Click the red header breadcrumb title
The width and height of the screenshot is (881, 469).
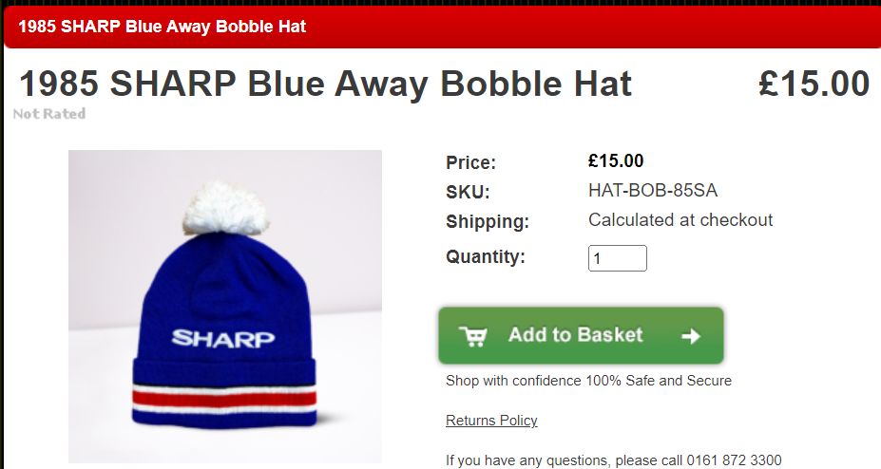[163, 27]
